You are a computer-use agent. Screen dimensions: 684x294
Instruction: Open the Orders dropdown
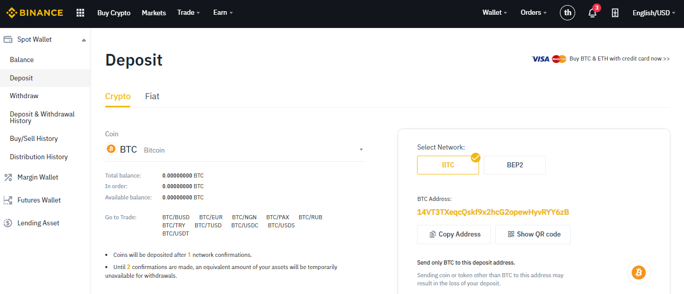(534, 13)
